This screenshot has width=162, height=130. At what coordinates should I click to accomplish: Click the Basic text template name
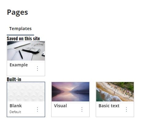click(x=109, y=106)
